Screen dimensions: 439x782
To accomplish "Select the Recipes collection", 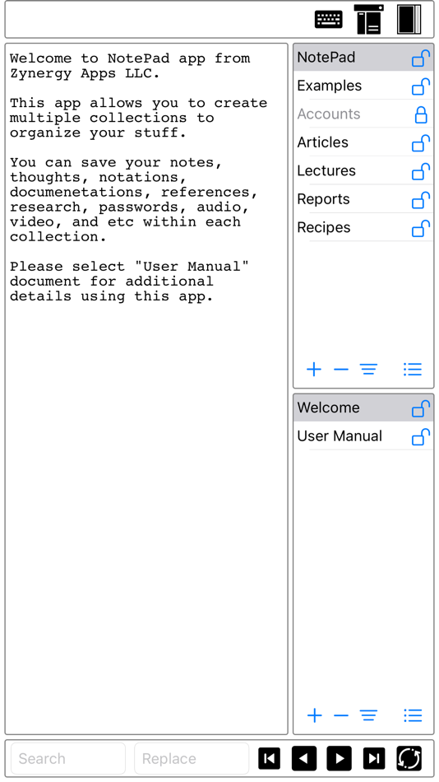I will coord(363,228).
